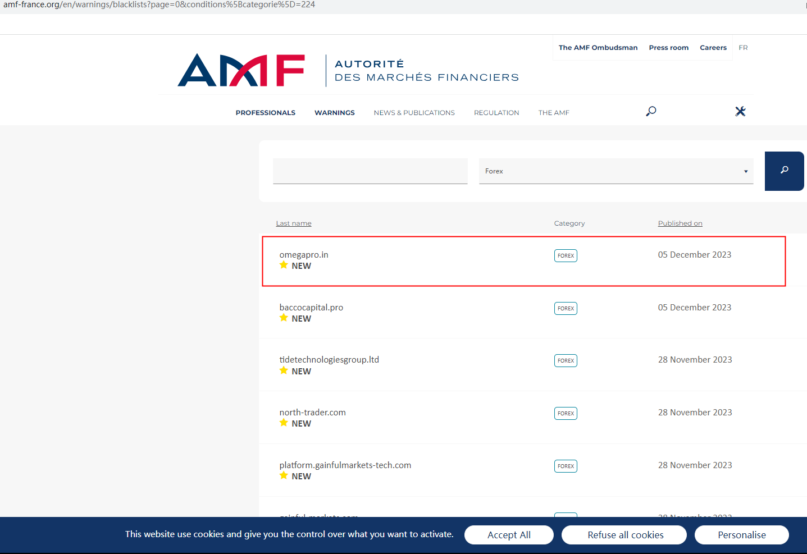Click the NEW label under north-trader.com

pyautogui.click(x=302, y=424)
